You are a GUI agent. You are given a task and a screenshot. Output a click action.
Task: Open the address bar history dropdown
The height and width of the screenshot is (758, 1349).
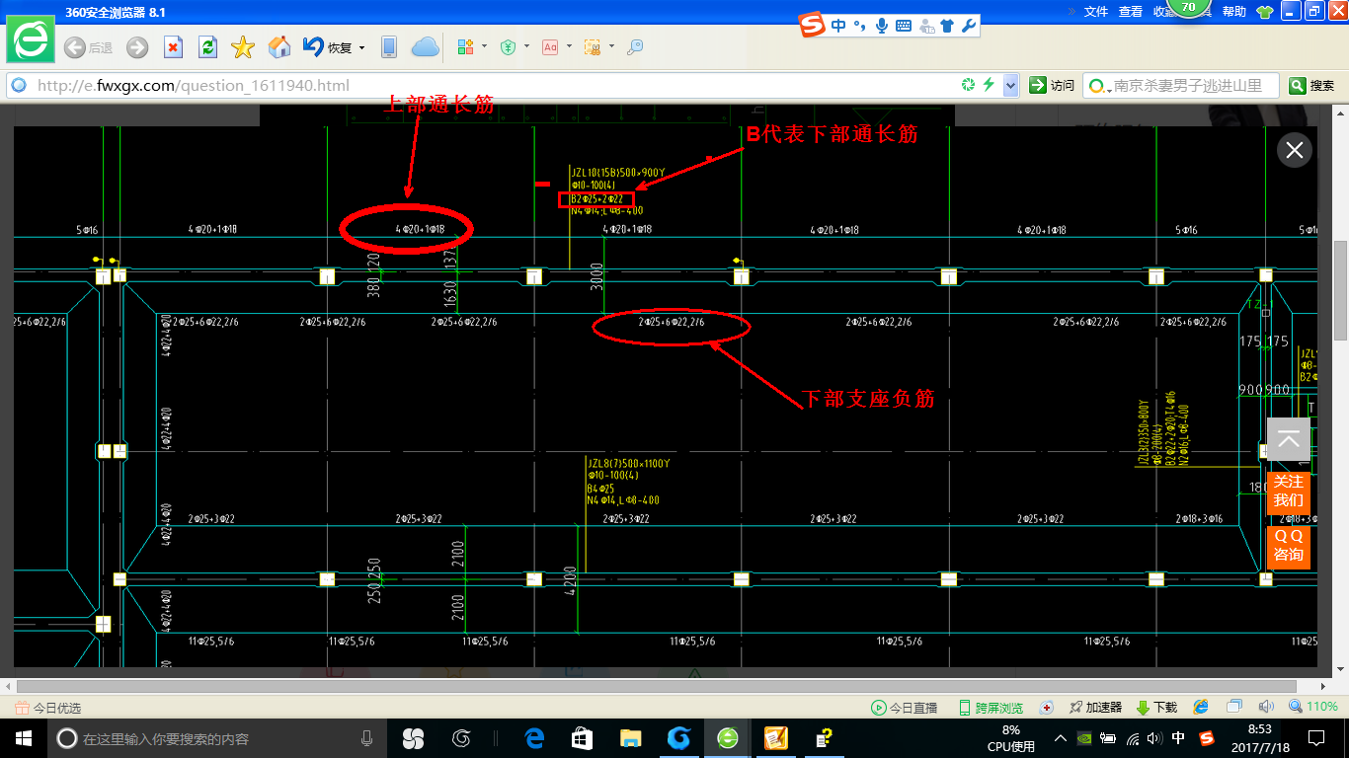tap(1010, 86)
